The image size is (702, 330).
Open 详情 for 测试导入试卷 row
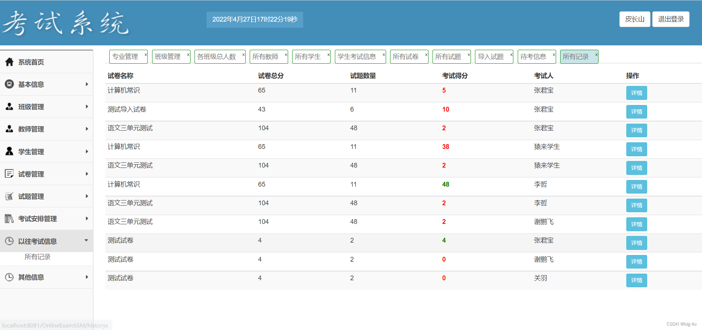click(x=637, y=112)
